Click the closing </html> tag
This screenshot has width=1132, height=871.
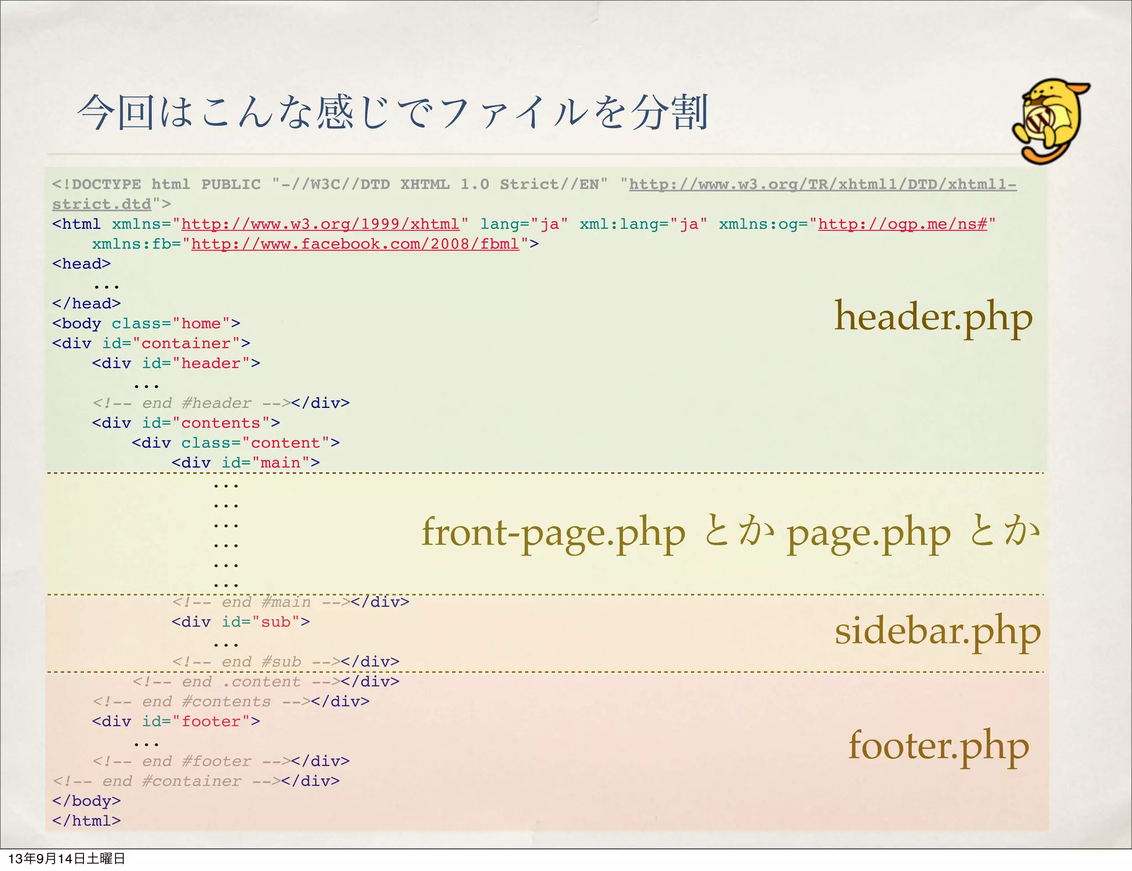(x=87, y=821)
